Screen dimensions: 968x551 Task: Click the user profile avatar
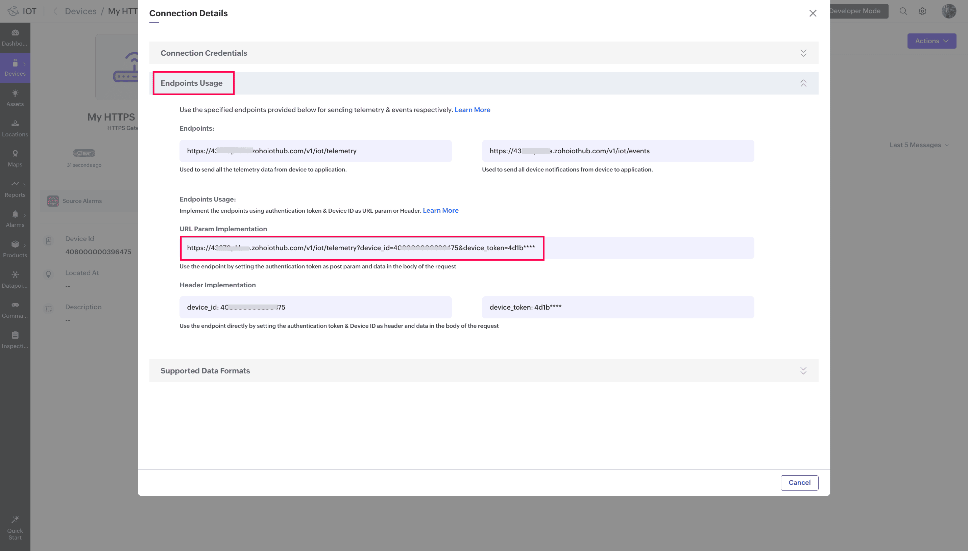(x=949, y=11)
